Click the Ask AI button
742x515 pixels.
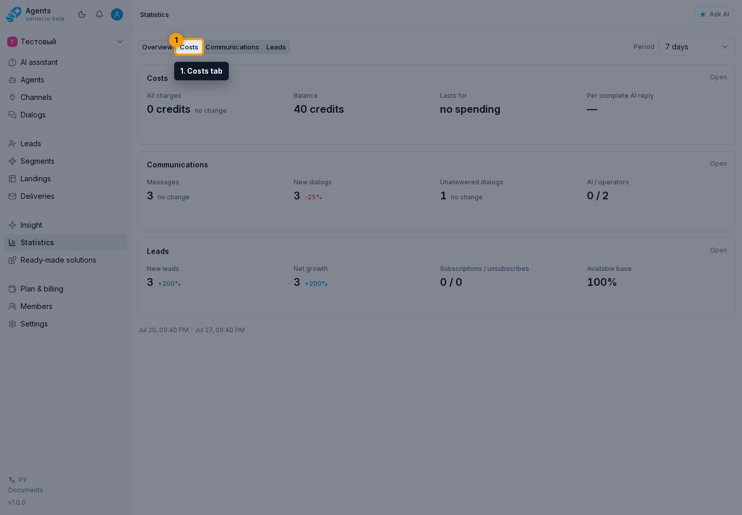tap(714, 14)
